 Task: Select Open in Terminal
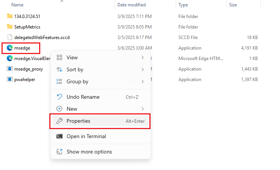tap(101, 136)
